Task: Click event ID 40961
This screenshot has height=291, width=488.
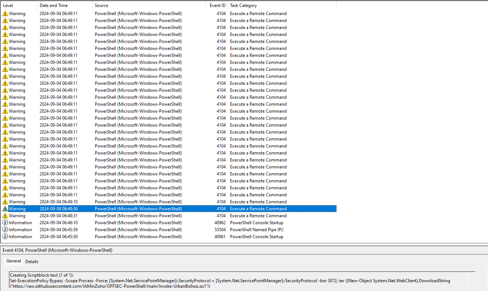Action: tap(220, 237)
